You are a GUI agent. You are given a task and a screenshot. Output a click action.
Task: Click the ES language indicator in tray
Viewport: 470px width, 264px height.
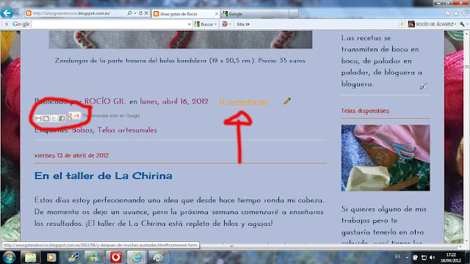pos(397,257)
